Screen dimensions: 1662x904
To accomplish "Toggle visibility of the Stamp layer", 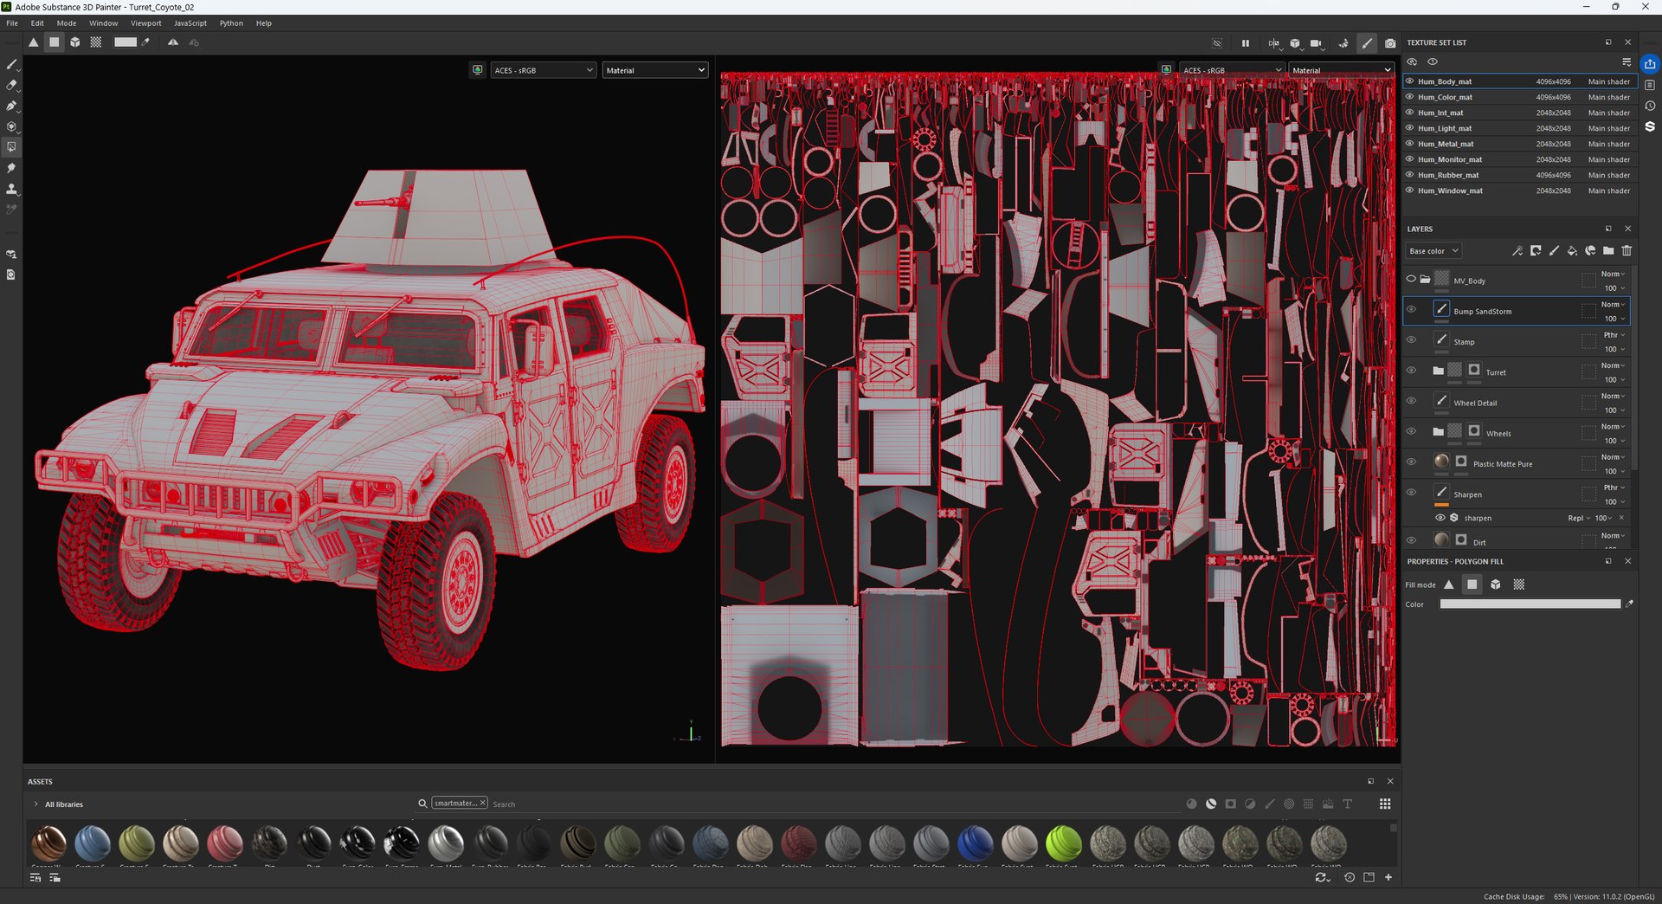I will tap(1411, 340).
